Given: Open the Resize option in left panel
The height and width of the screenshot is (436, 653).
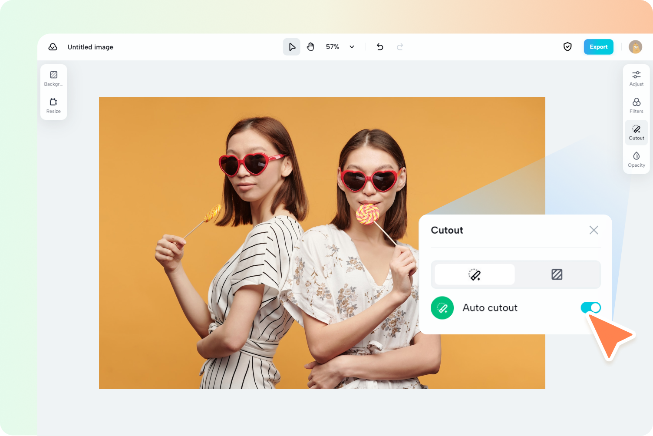Looking at the screenshot, I should point(53,106).
